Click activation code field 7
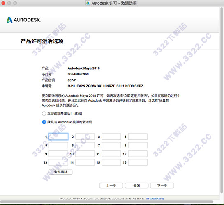Viewport: 224px width, 205px height. tap(111, 145)
